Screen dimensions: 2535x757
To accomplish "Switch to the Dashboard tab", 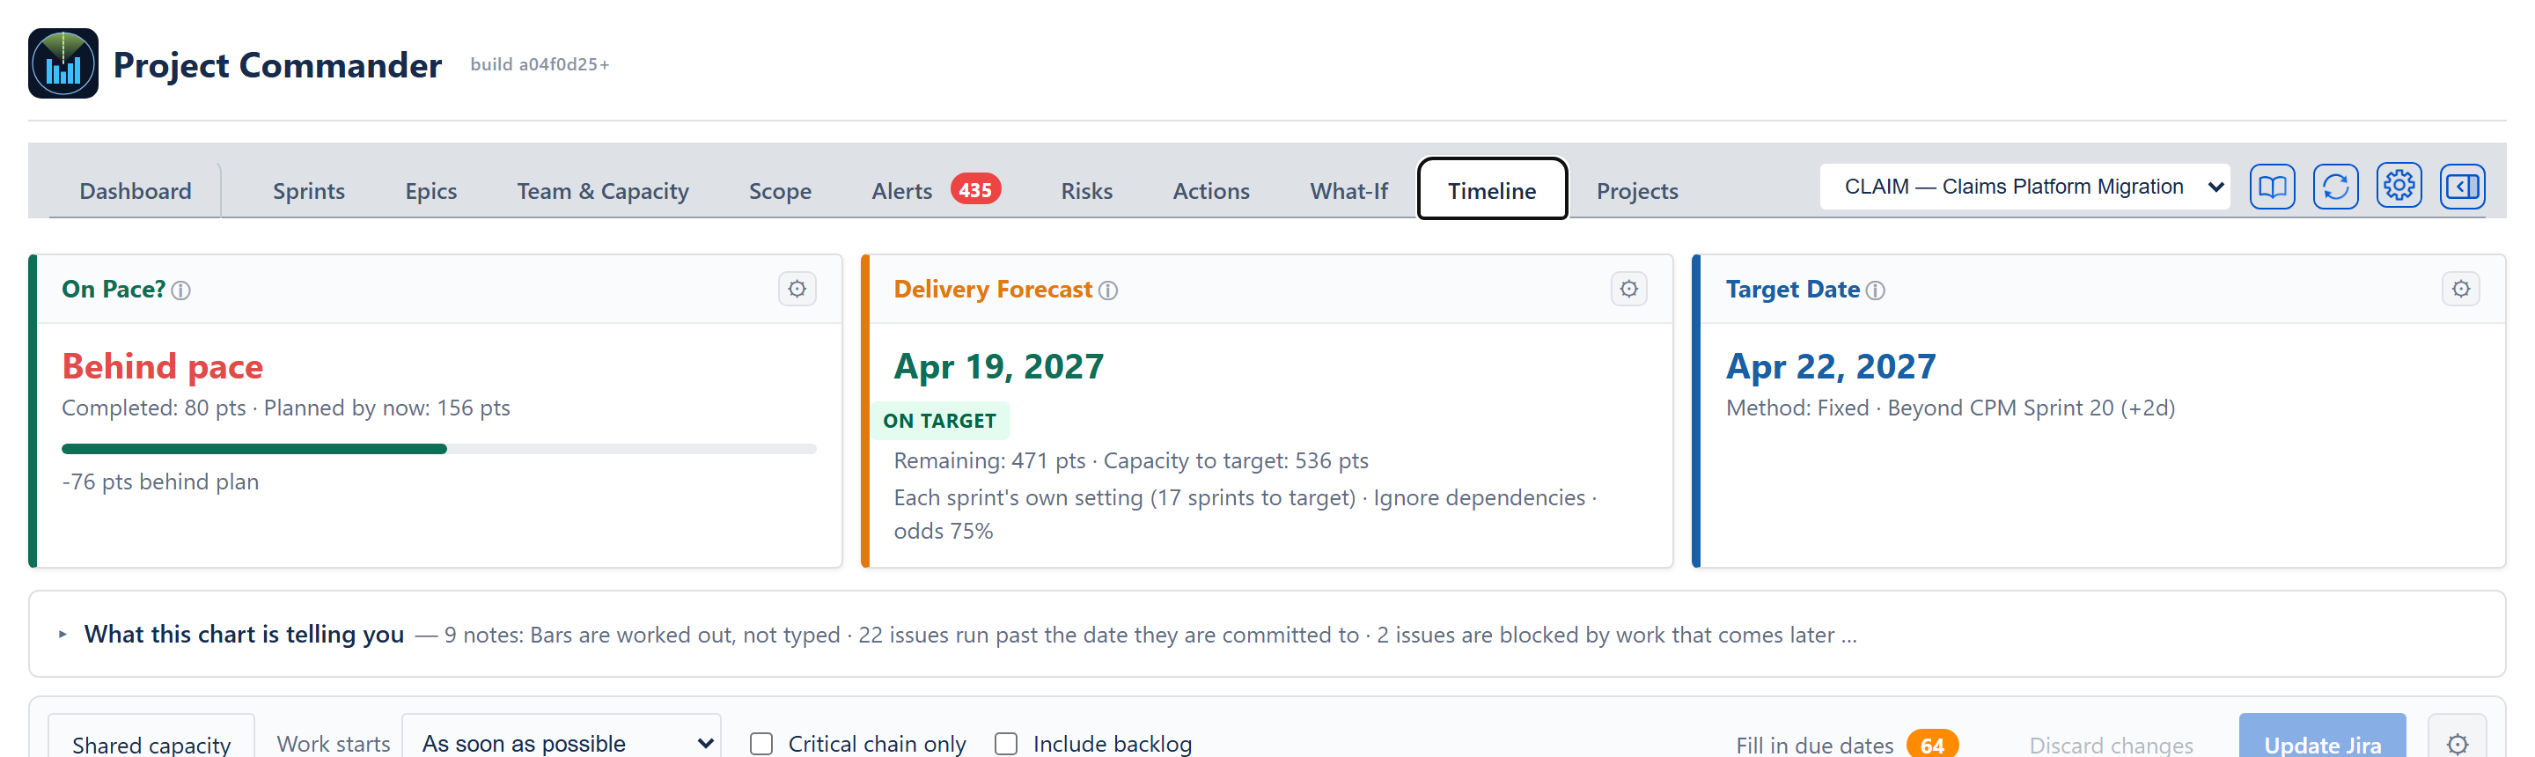I will [136, 191].
